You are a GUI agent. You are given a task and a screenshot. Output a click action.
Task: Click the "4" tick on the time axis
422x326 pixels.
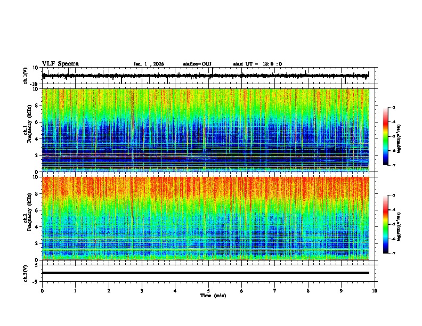click(175, 291)
